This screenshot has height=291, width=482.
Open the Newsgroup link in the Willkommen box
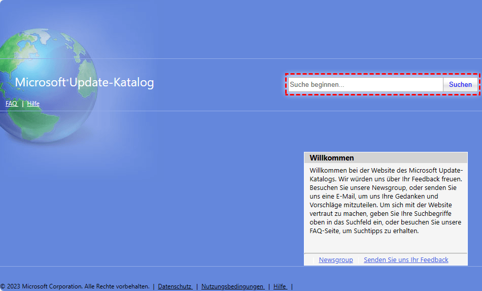[336, 260]
